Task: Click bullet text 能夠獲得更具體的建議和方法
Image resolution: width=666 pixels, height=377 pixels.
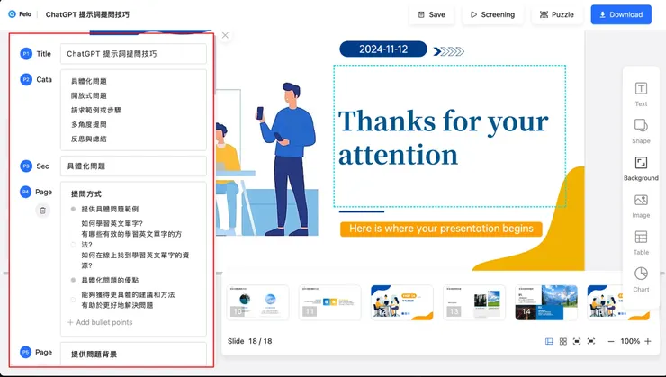Action: [x=128, y=294]
